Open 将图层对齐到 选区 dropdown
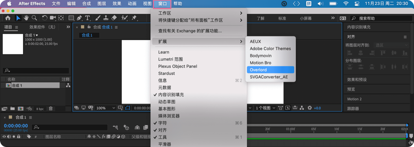Screen dimensions: 414x147 click(392, 45)
